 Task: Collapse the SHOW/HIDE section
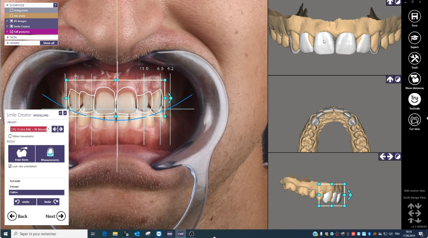point(7,5)
